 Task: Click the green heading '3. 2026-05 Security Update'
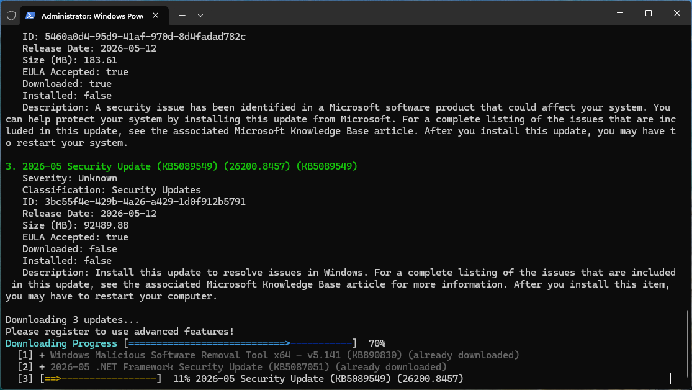181,166
